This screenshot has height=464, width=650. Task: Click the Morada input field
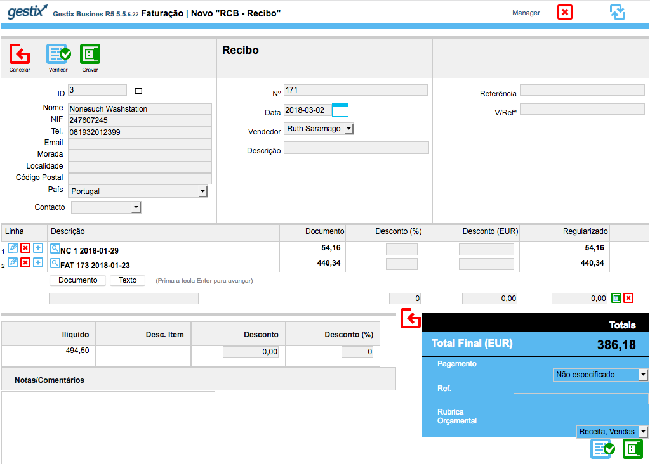click(140, 156)
